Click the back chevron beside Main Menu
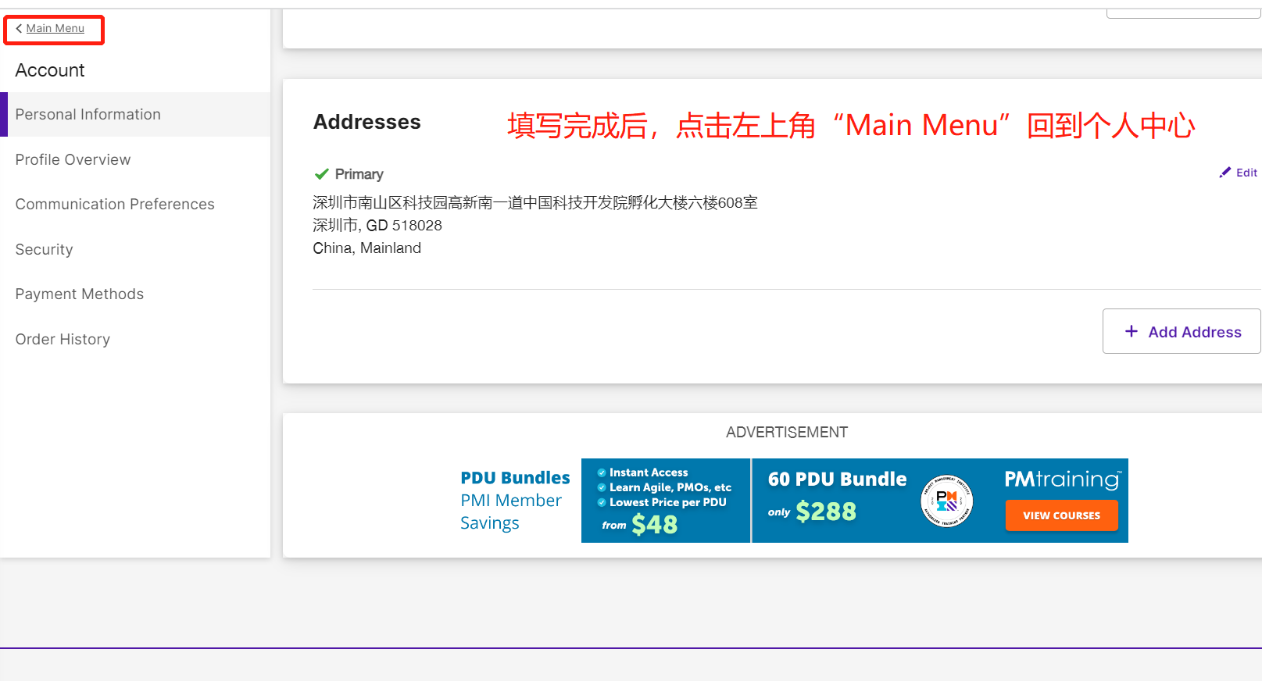The image size is (1262, 681). [x=19, y=29]
